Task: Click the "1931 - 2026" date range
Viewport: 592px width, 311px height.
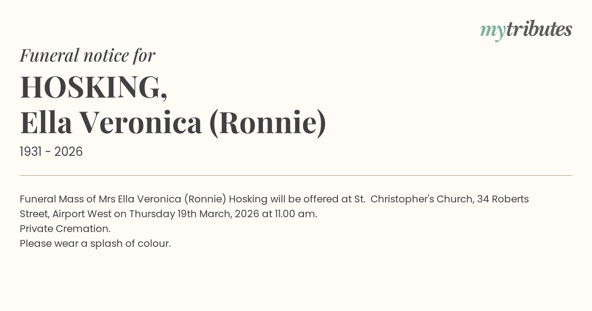Action: click(51, 152)
